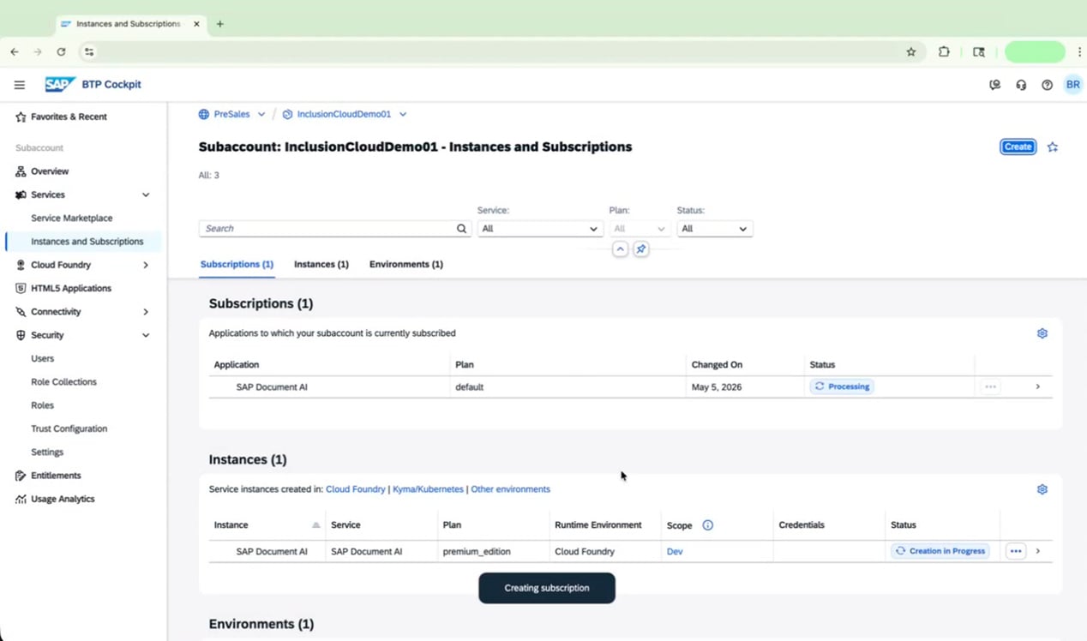Open Other environments link
This screenshot has height=641, width=1087.
pos(511,489)
